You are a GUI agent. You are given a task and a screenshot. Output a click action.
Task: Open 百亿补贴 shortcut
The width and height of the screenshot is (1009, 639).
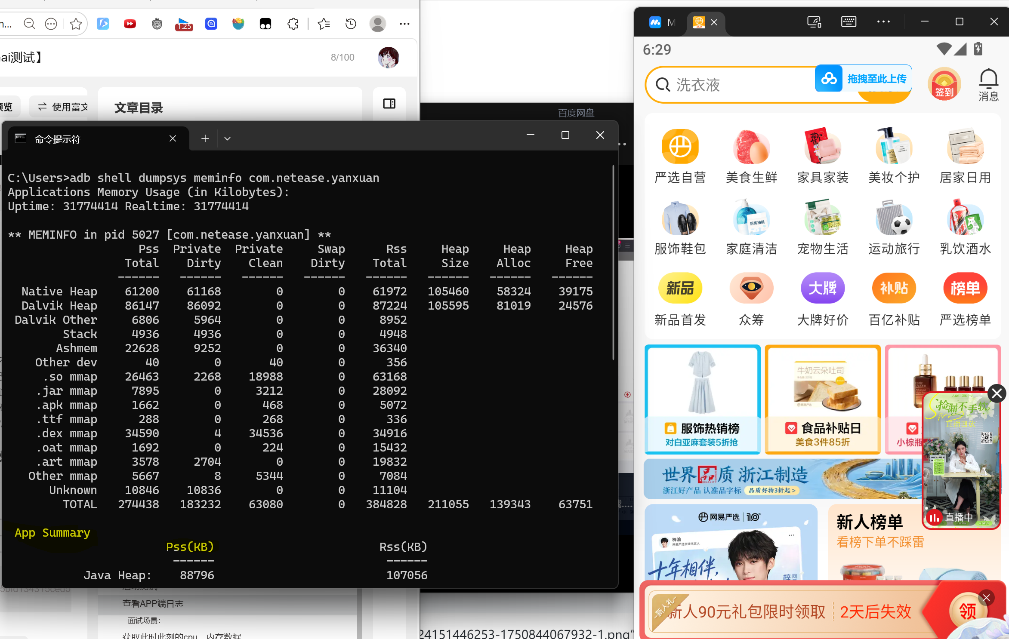click(894, 299)
